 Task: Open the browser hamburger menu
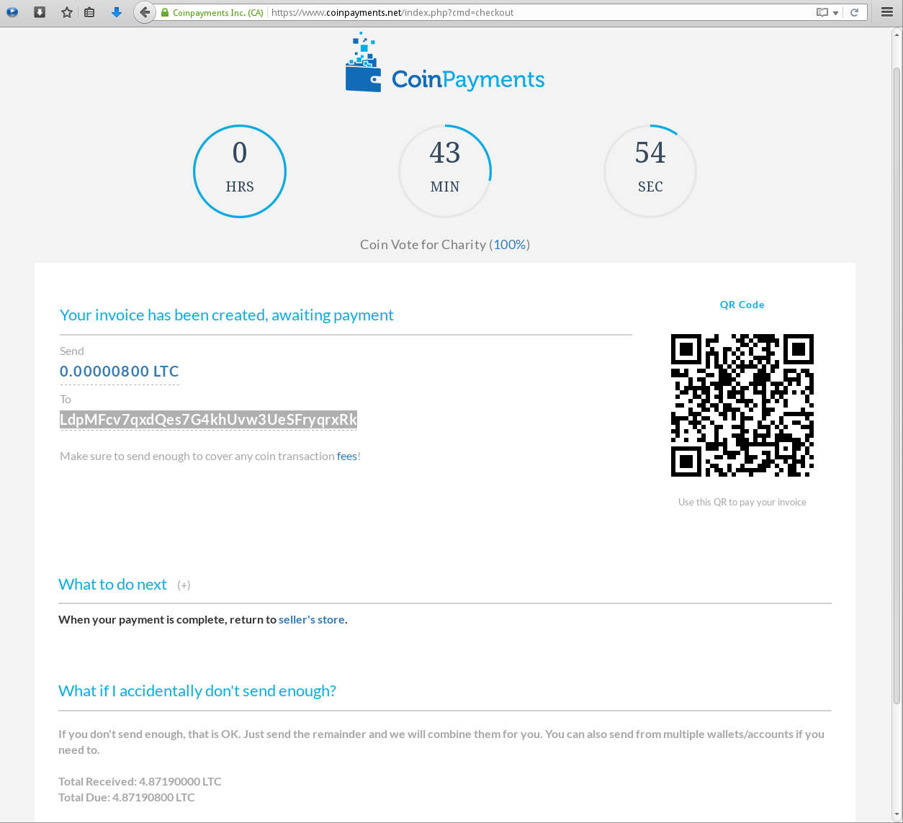click(x=887, y=12)
